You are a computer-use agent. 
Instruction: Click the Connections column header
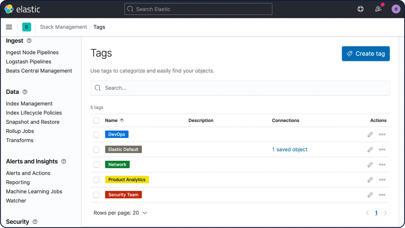tap(286, 121)
